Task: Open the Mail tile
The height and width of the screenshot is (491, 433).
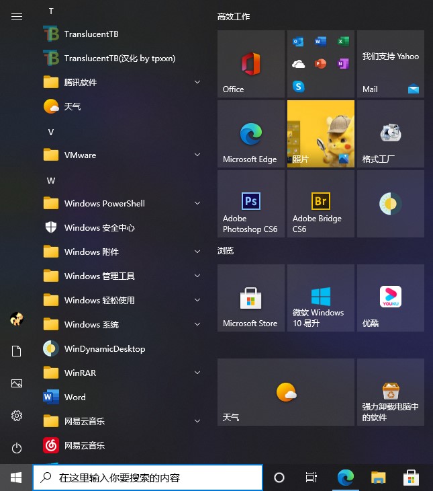Action: click(x=391, y=64)
